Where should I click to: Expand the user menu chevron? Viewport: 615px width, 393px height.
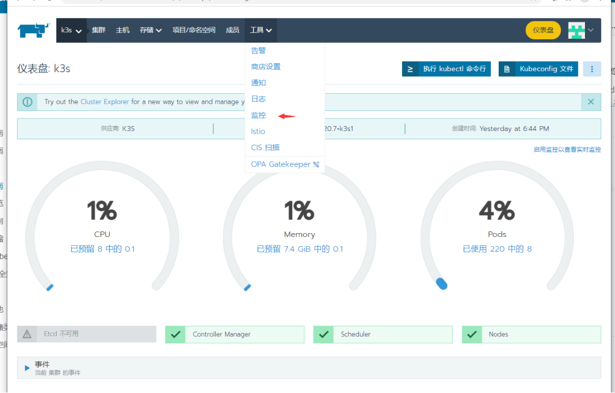click(590, 30)
